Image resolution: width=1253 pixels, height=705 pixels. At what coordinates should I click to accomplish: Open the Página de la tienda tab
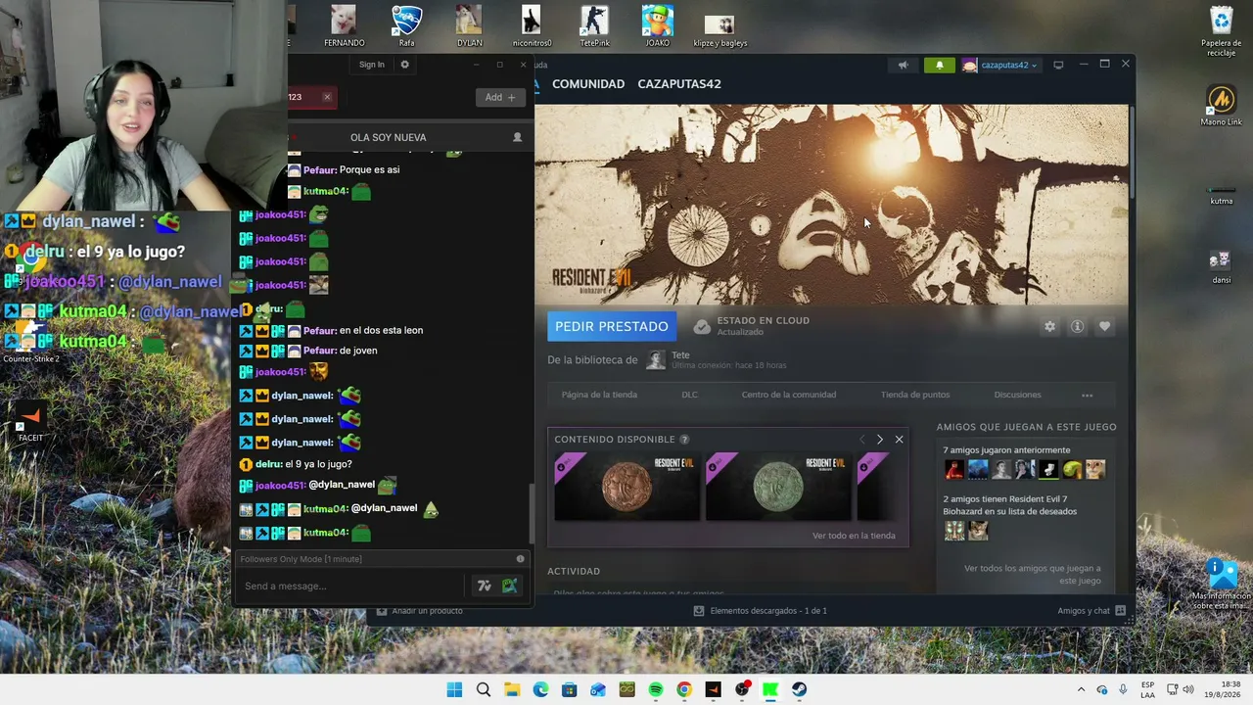pos(599,395)
